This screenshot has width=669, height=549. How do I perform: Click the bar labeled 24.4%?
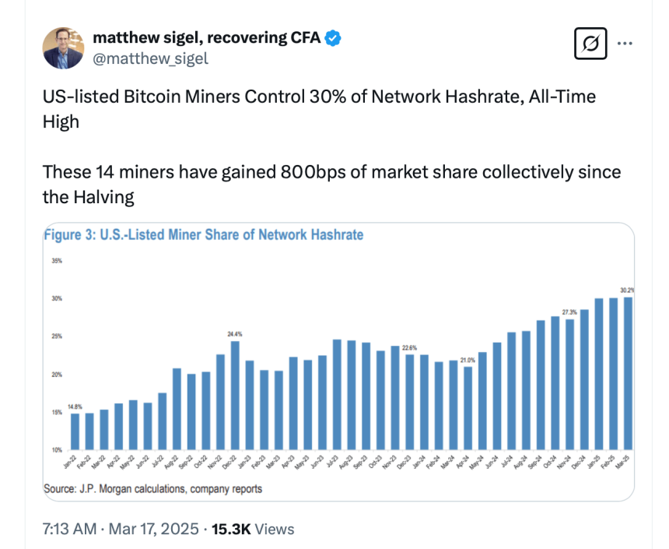235,396
